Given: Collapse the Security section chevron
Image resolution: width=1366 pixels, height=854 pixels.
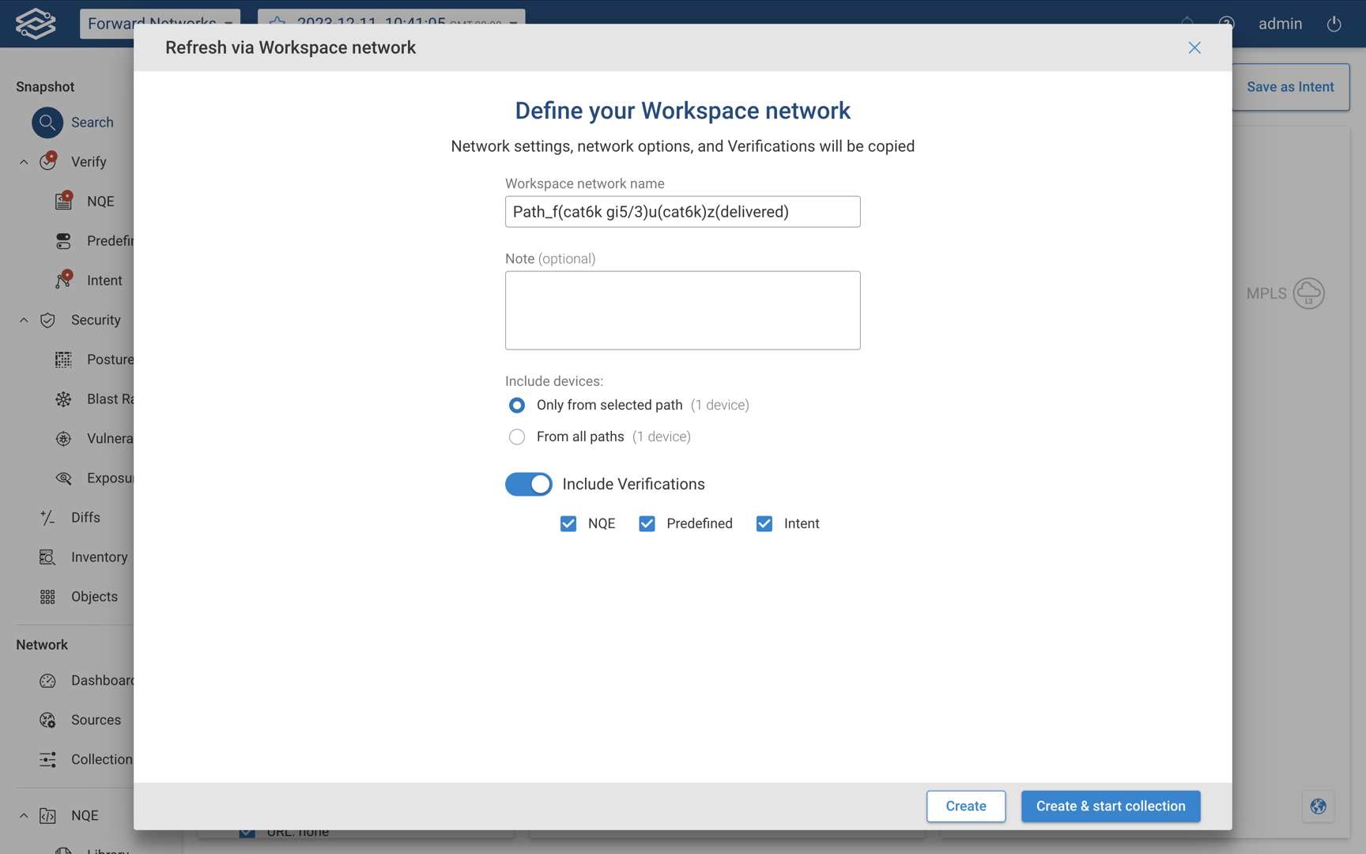Looking at the screenshot, I should pyautogui.click(x=24, y=320).
